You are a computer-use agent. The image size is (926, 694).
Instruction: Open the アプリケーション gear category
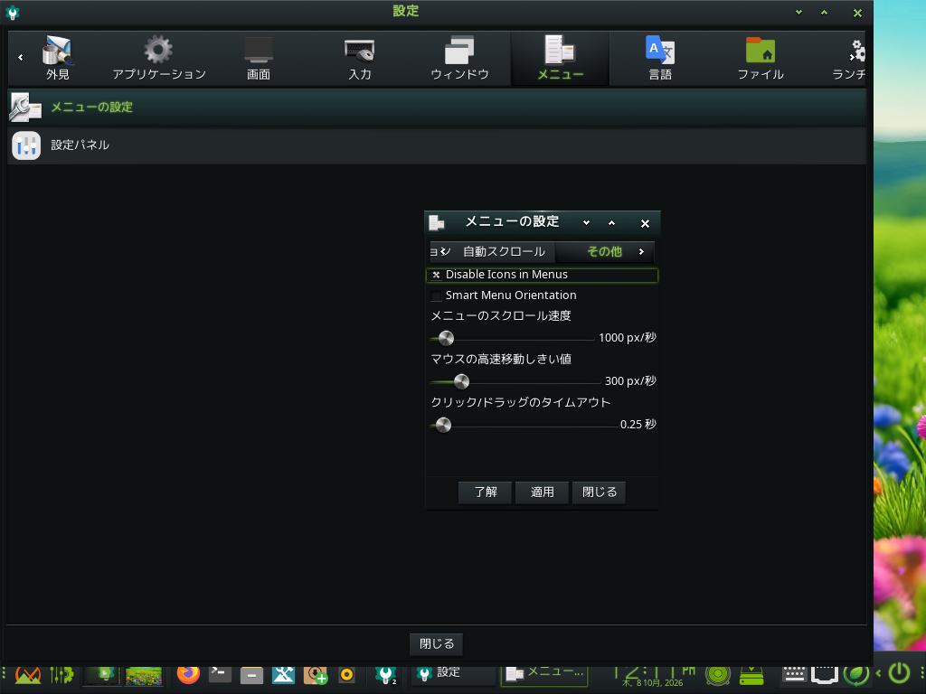159,59
